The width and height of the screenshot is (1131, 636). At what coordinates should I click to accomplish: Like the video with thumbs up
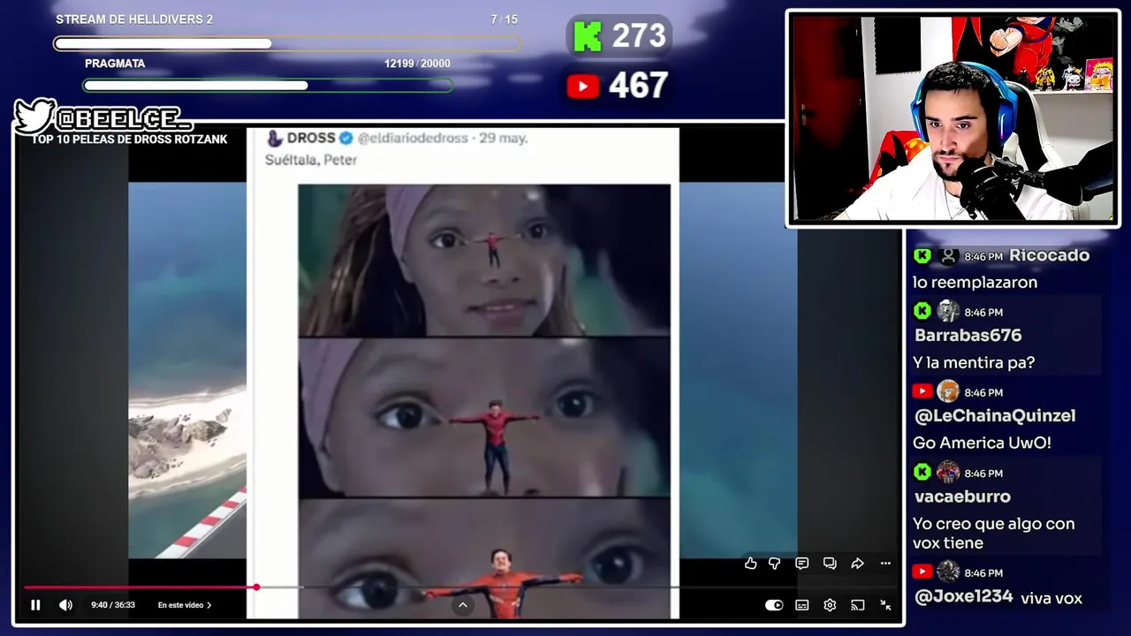pos(750,564)
